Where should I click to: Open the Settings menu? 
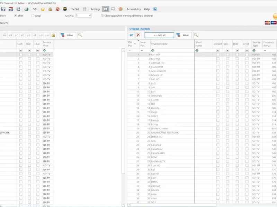click(x=96, y=9)
